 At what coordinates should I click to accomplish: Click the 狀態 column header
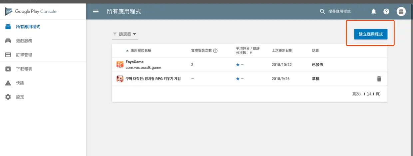315,51
